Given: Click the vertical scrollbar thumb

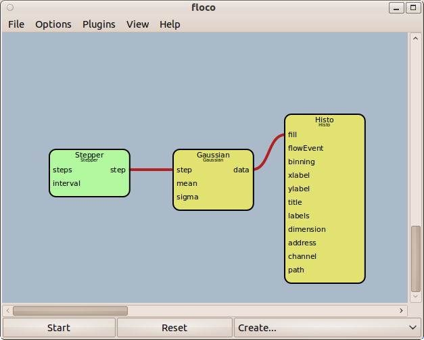Looking at the screenshot, I should (x=416, y=259).
